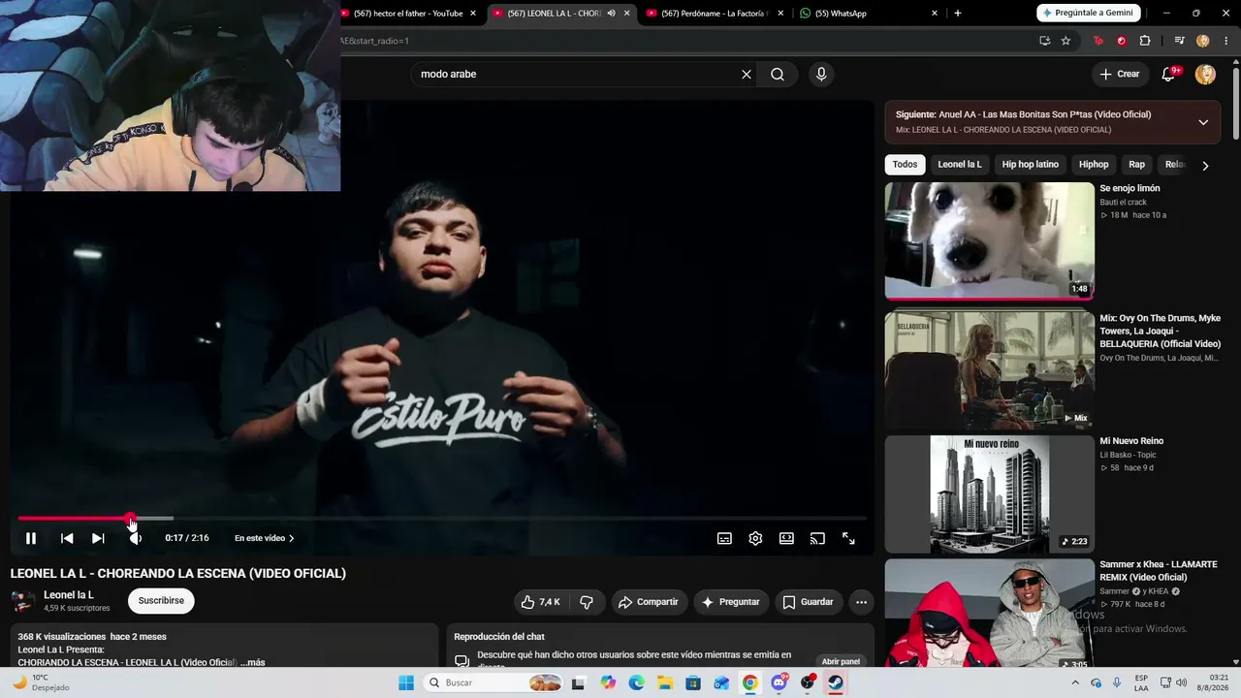
Task: Seek along the red video progress bar
Action: [x=441, y=519]
